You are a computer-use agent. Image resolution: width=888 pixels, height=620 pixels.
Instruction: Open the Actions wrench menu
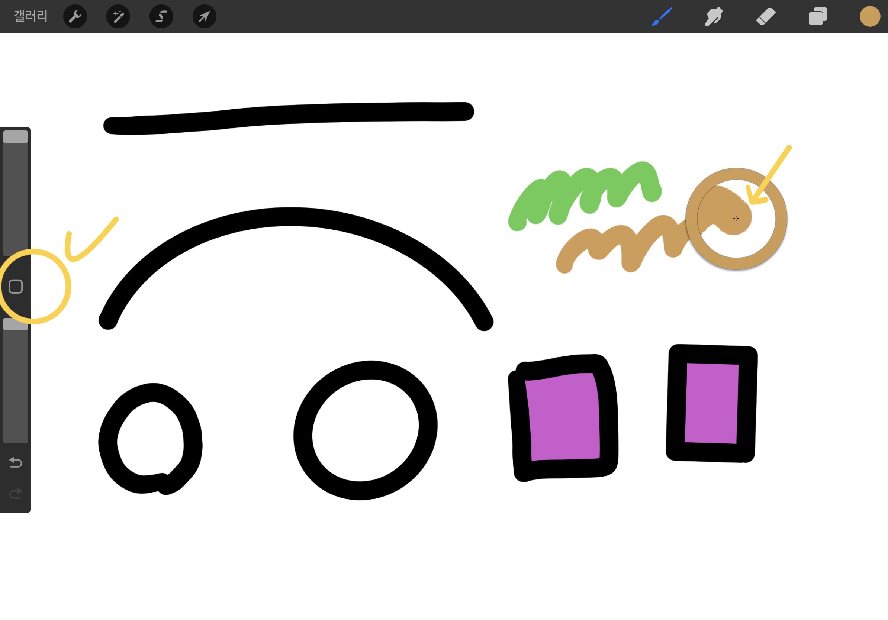point(75,16)
